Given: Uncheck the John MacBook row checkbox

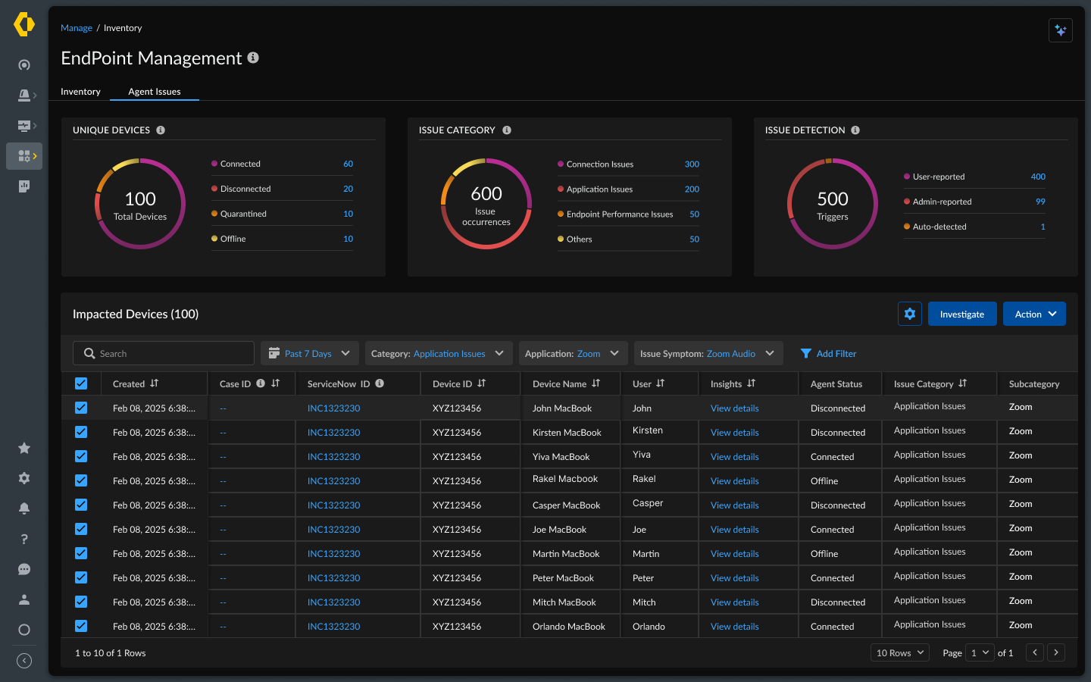Looking at the screenshot, I should (x=81, y=408).
